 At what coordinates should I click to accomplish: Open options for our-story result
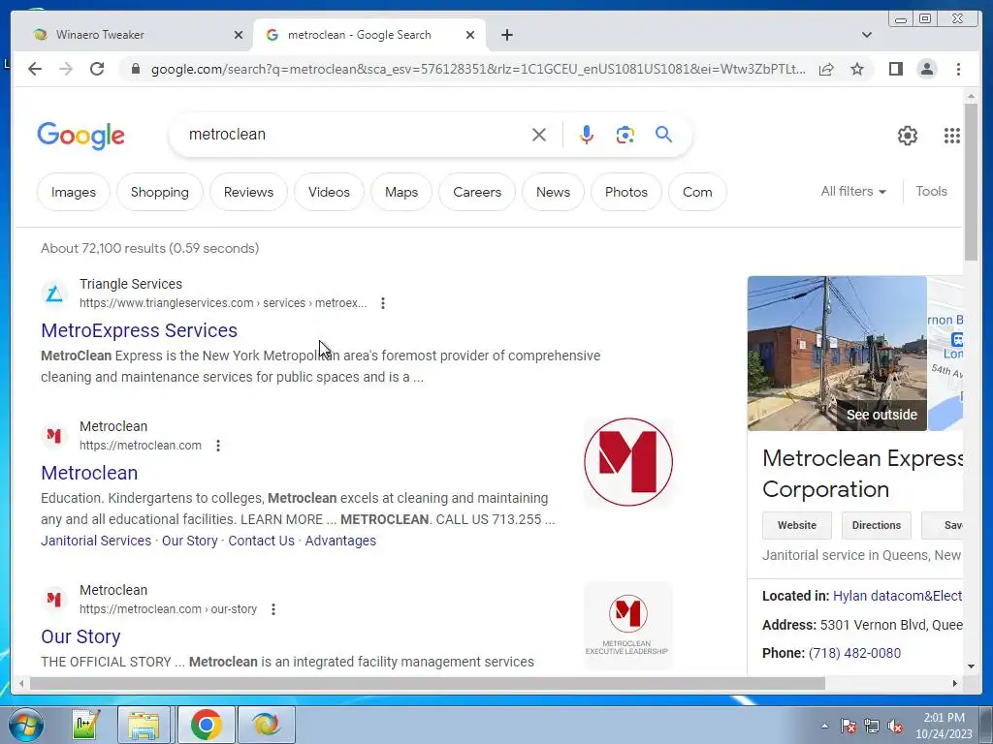click(x=272, y=609)
